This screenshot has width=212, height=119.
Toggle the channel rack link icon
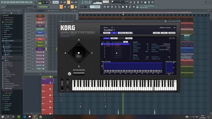click(x=72, y=7)
